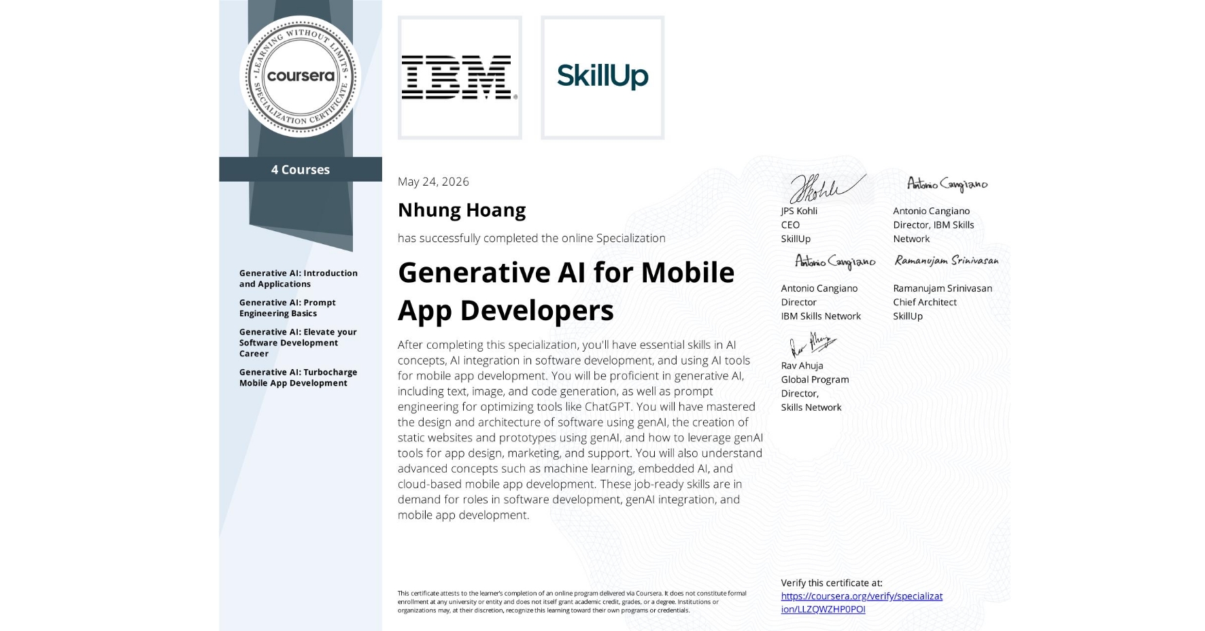The width and height of the screenshot is (1205, 631).
Task: Select "Generative AI: Turbocharge Mobile App Development"
Action: click(298, 377)
